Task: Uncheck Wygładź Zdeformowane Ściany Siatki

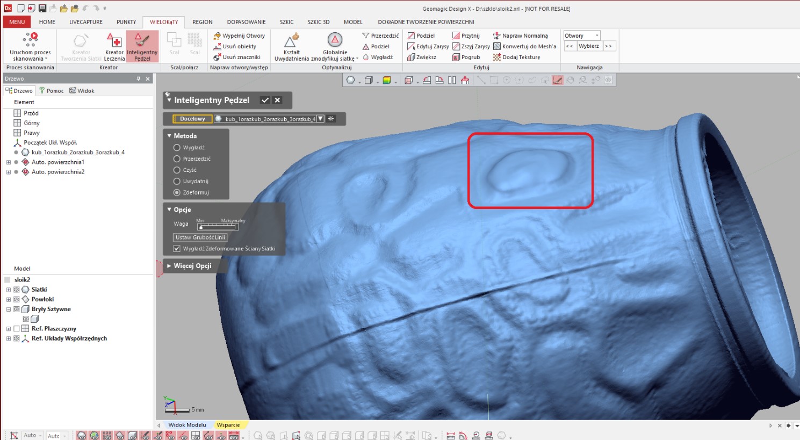Action: coord(177,249)
